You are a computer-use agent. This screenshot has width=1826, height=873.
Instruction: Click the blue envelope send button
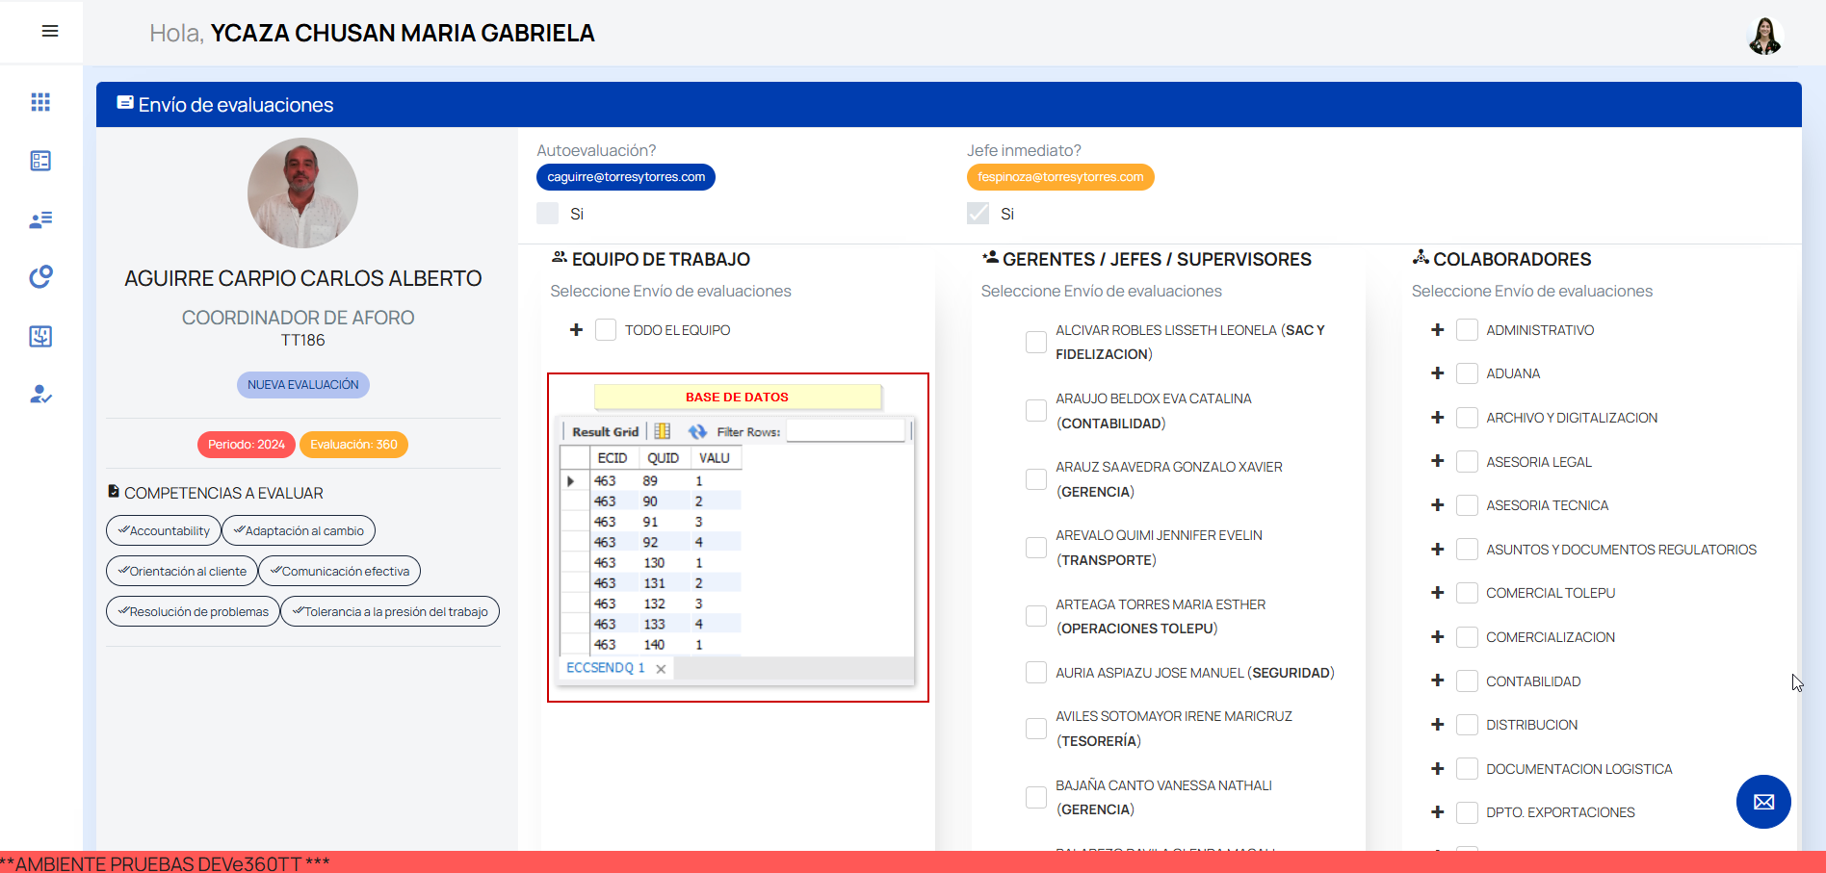[1763, 802]
